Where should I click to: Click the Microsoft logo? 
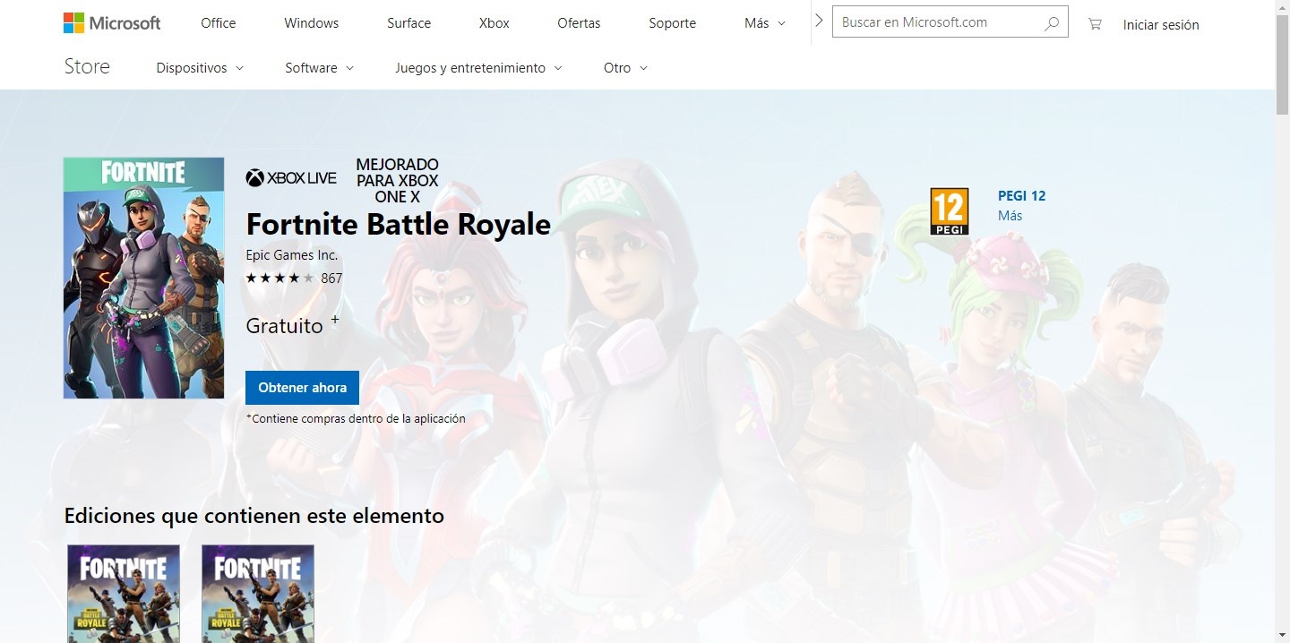pyautogui.click(x=112, y=23)
